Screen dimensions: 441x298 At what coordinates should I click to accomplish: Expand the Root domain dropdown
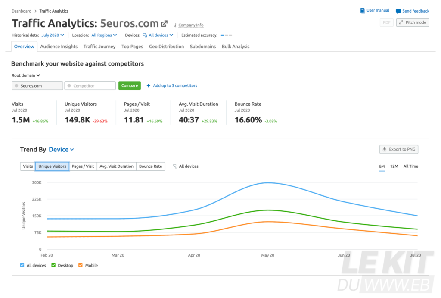click(26, 75)
